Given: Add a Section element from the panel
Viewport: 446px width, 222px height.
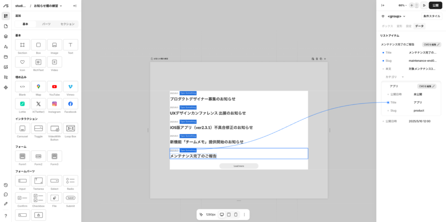Looking at the screenshot, I should tap(22, 45).
